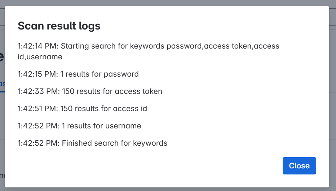336x191 pixels.
Task: Click the "150 results for access id" entry
Action: (x=82, y=109)
